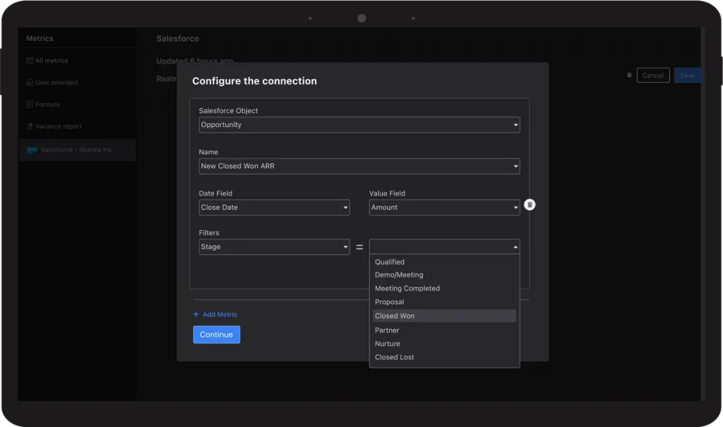Click the User provided sidebar icon
This screenshot has height=427, width=723.
click(x=30, y=83)
